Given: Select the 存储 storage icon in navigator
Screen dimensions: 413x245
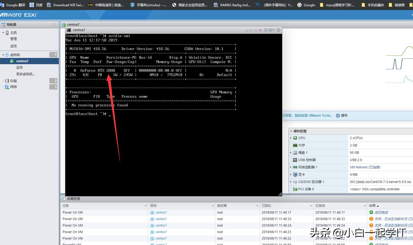Looking at the screenshot, I should tap(7, 81).
